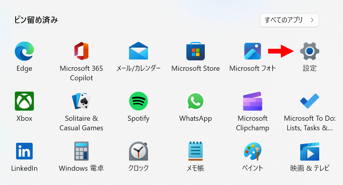Open the Edge browser icon
Screen dimensions: 343x185
[x=24, y=51]
